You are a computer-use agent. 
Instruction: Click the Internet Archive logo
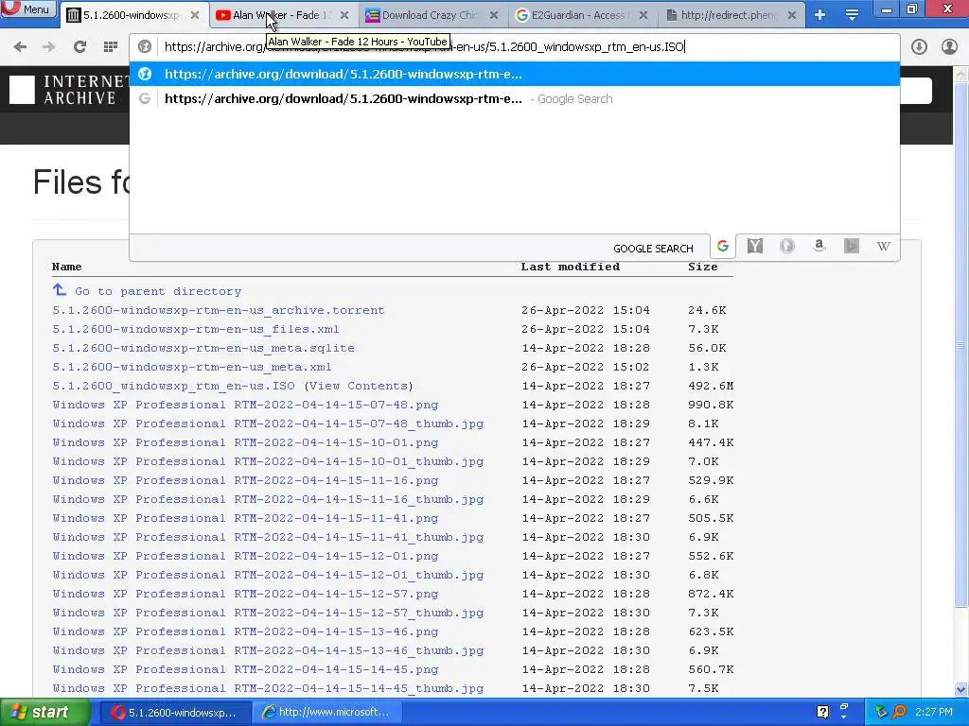click(x=68, y=90)
